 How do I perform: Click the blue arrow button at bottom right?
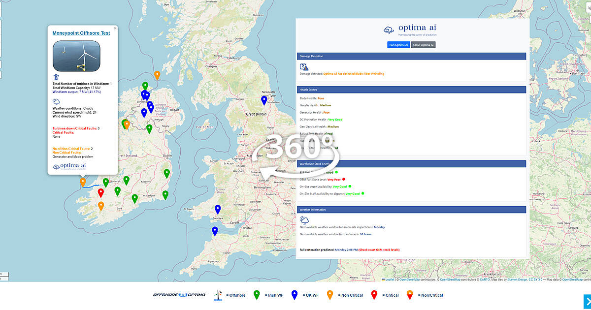(x=587, y=301)
